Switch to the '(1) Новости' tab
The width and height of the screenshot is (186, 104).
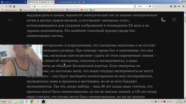click(x=13, y=2)
